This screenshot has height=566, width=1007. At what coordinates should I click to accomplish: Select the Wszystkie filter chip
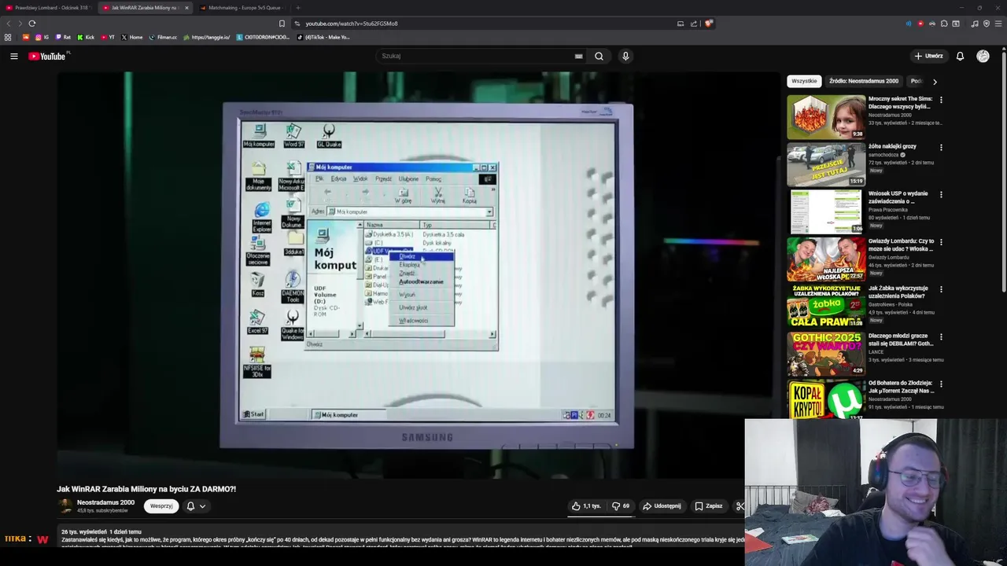[x=804, y=81]
